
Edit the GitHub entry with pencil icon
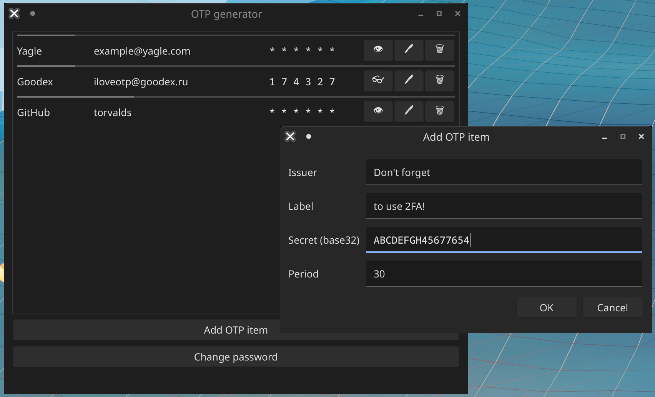pos(409,111)
